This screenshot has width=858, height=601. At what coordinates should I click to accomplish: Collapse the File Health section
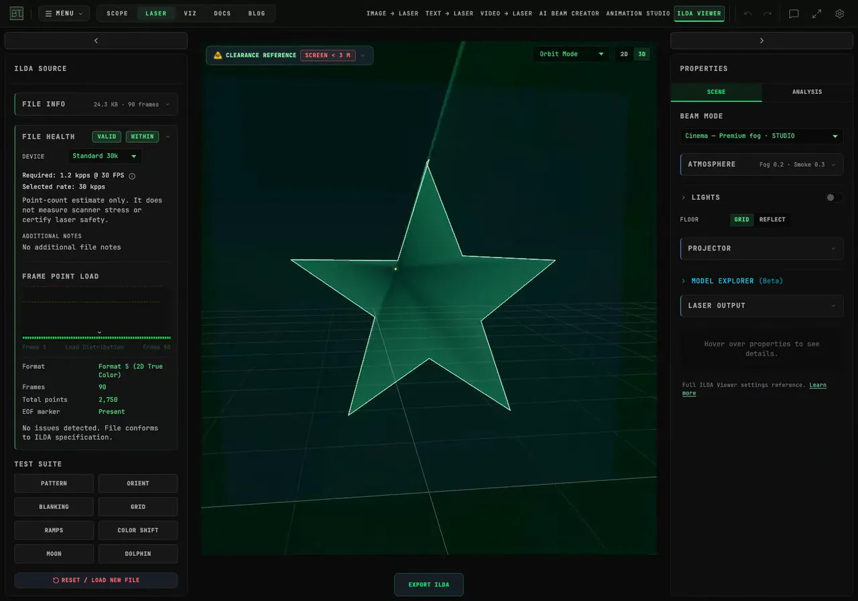point(168,137)
